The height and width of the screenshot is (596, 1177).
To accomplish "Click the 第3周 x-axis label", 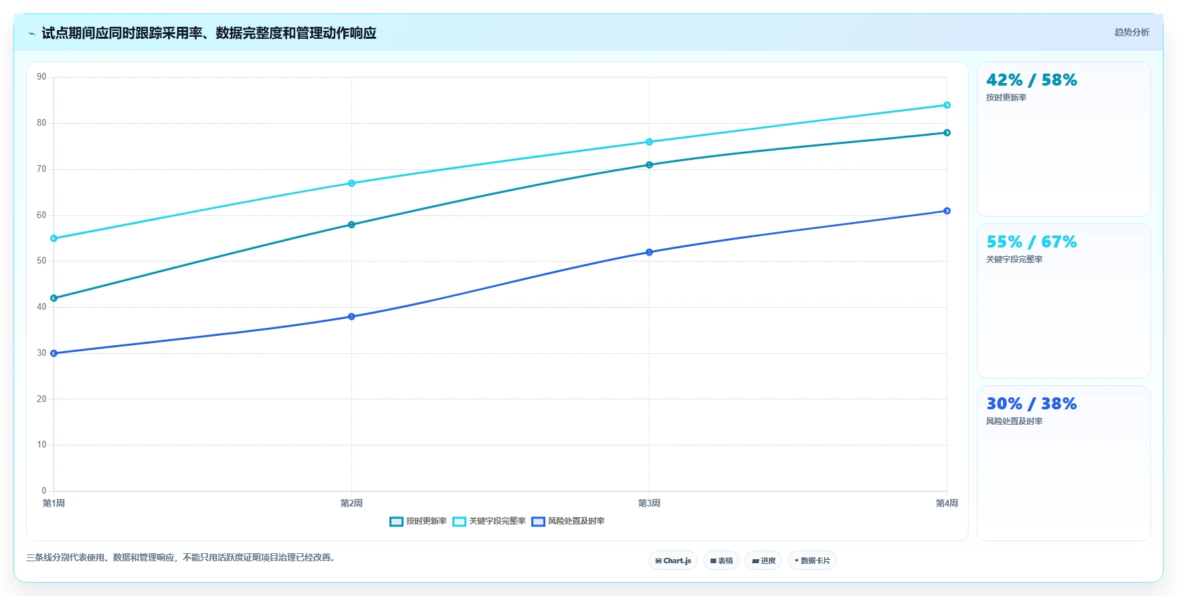I will pos(649,503).
